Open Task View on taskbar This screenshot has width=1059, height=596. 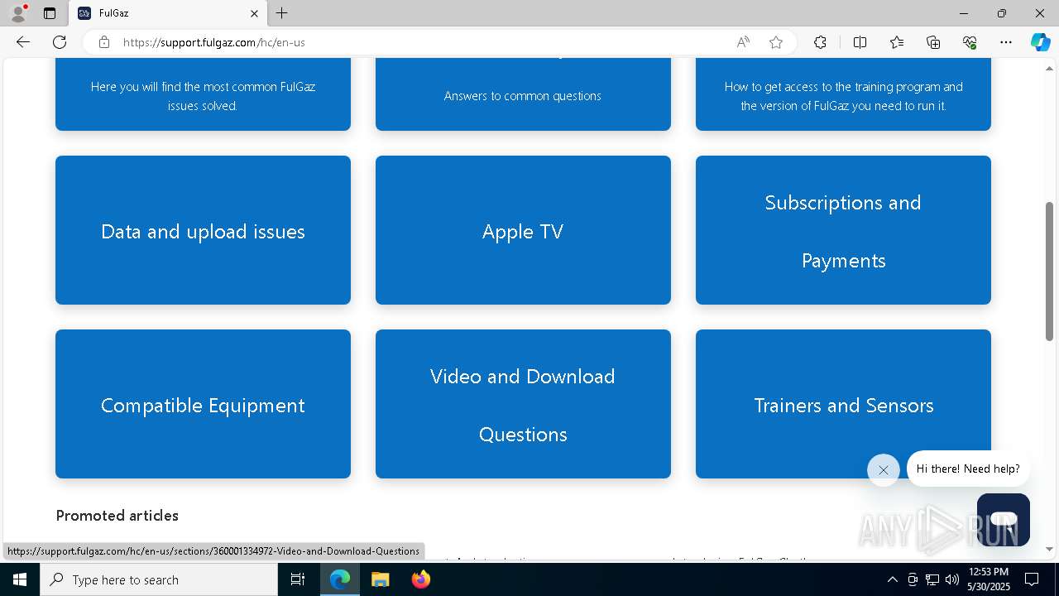(x=298, y=579)
